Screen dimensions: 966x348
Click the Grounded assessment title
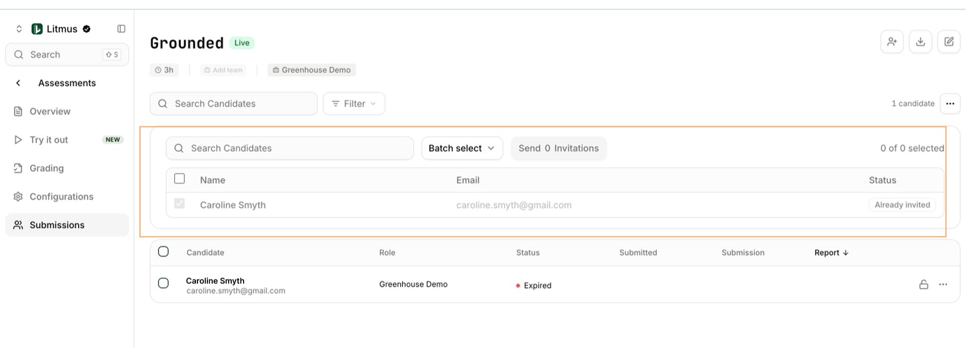(187, 43)
